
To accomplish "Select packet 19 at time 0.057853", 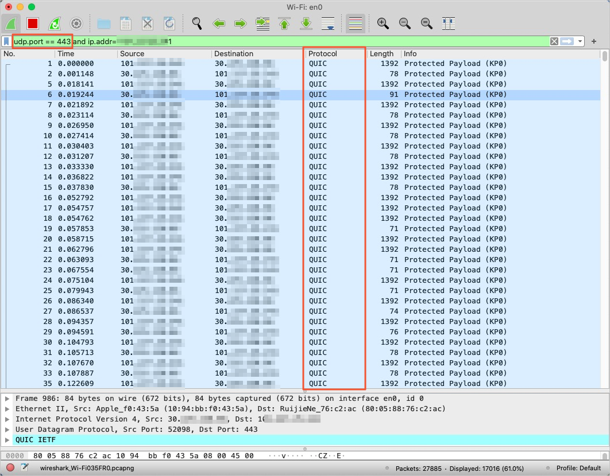I will (301, 228).
